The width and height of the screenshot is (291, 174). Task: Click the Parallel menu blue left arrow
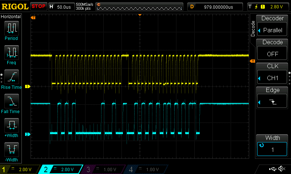(259, 30)
